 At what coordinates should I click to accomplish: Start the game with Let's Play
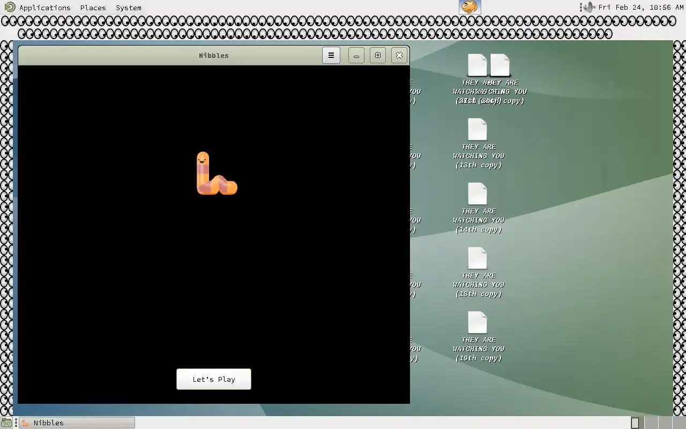[214, 379]
